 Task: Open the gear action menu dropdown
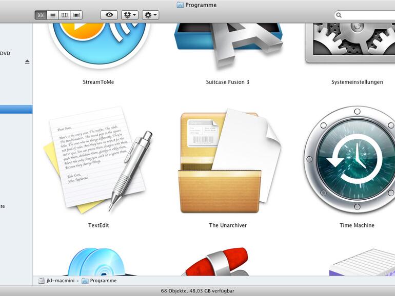150,15
